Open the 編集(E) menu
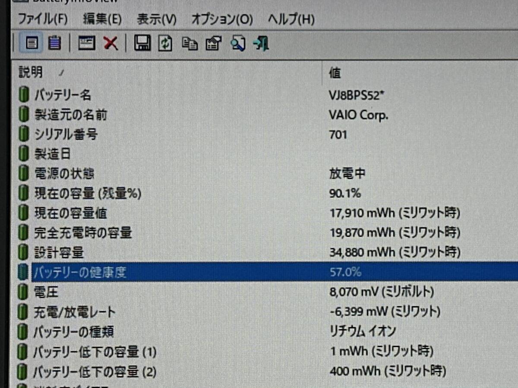The height and width of the screenshot is (388, 518). click(102, 19)
